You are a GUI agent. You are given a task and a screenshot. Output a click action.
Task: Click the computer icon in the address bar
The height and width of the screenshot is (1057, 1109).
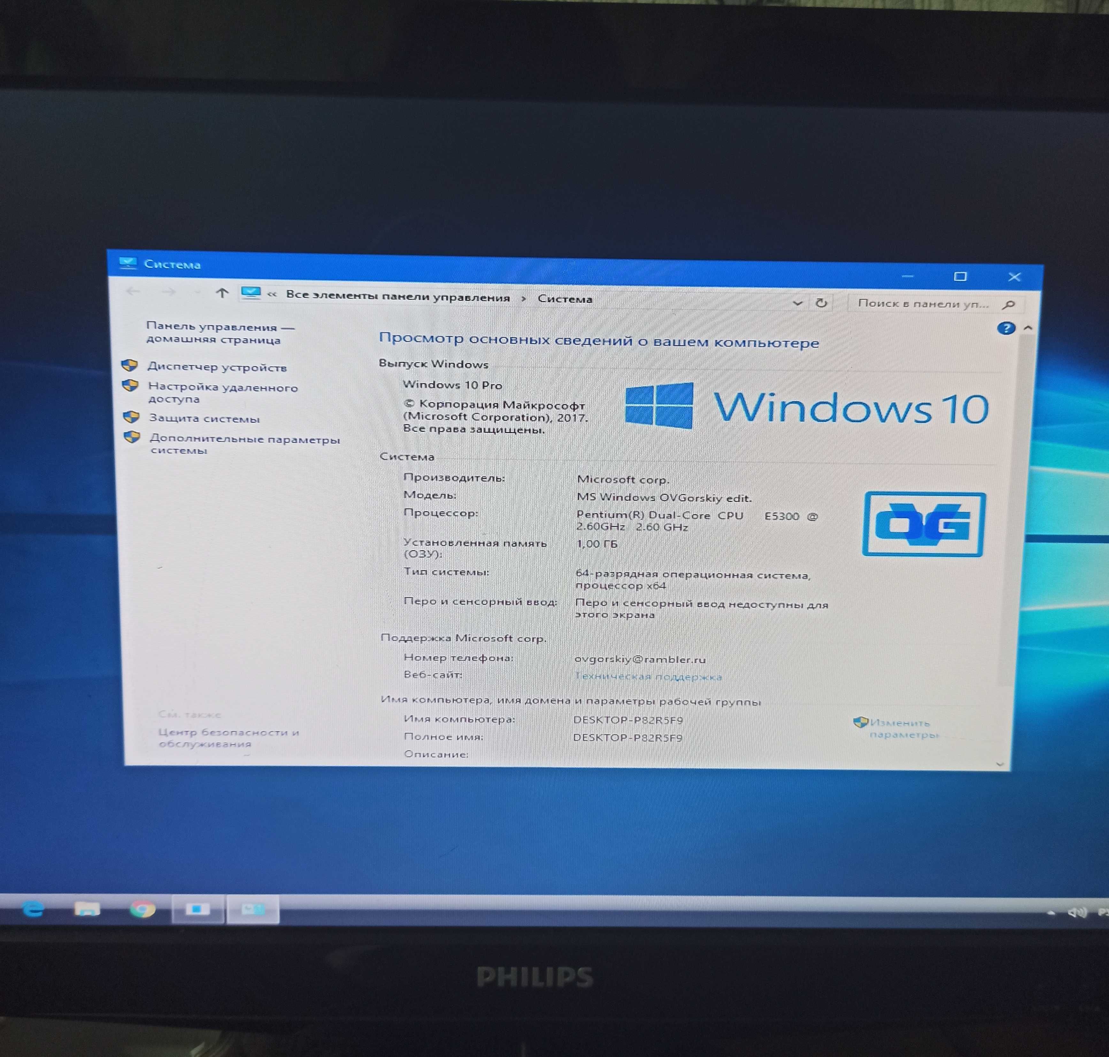pyautogui.click(x=251, y=293)
